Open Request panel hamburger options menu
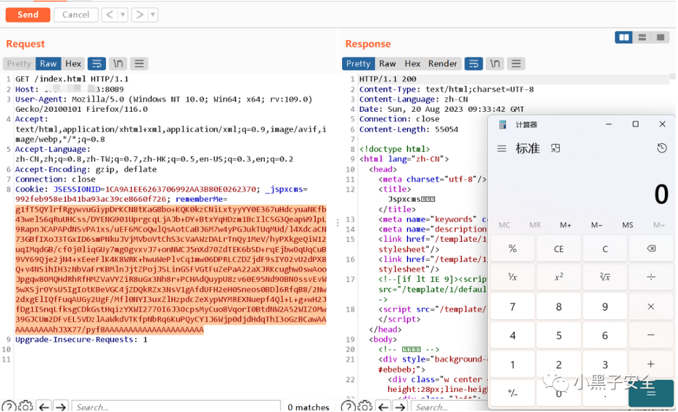Image resolution: width=678 pixels, height=412 pixels. click(x=139, y=63)
